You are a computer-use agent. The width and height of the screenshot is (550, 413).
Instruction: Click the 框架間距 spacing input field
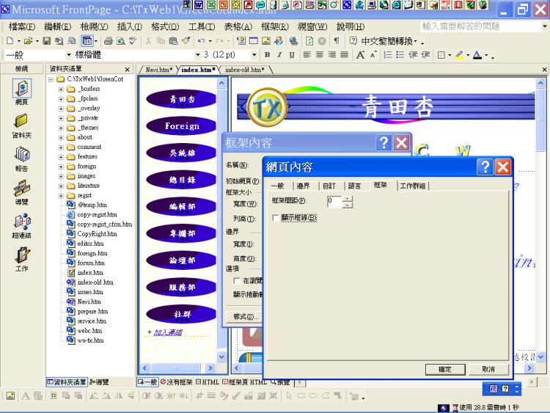(334, 201)
